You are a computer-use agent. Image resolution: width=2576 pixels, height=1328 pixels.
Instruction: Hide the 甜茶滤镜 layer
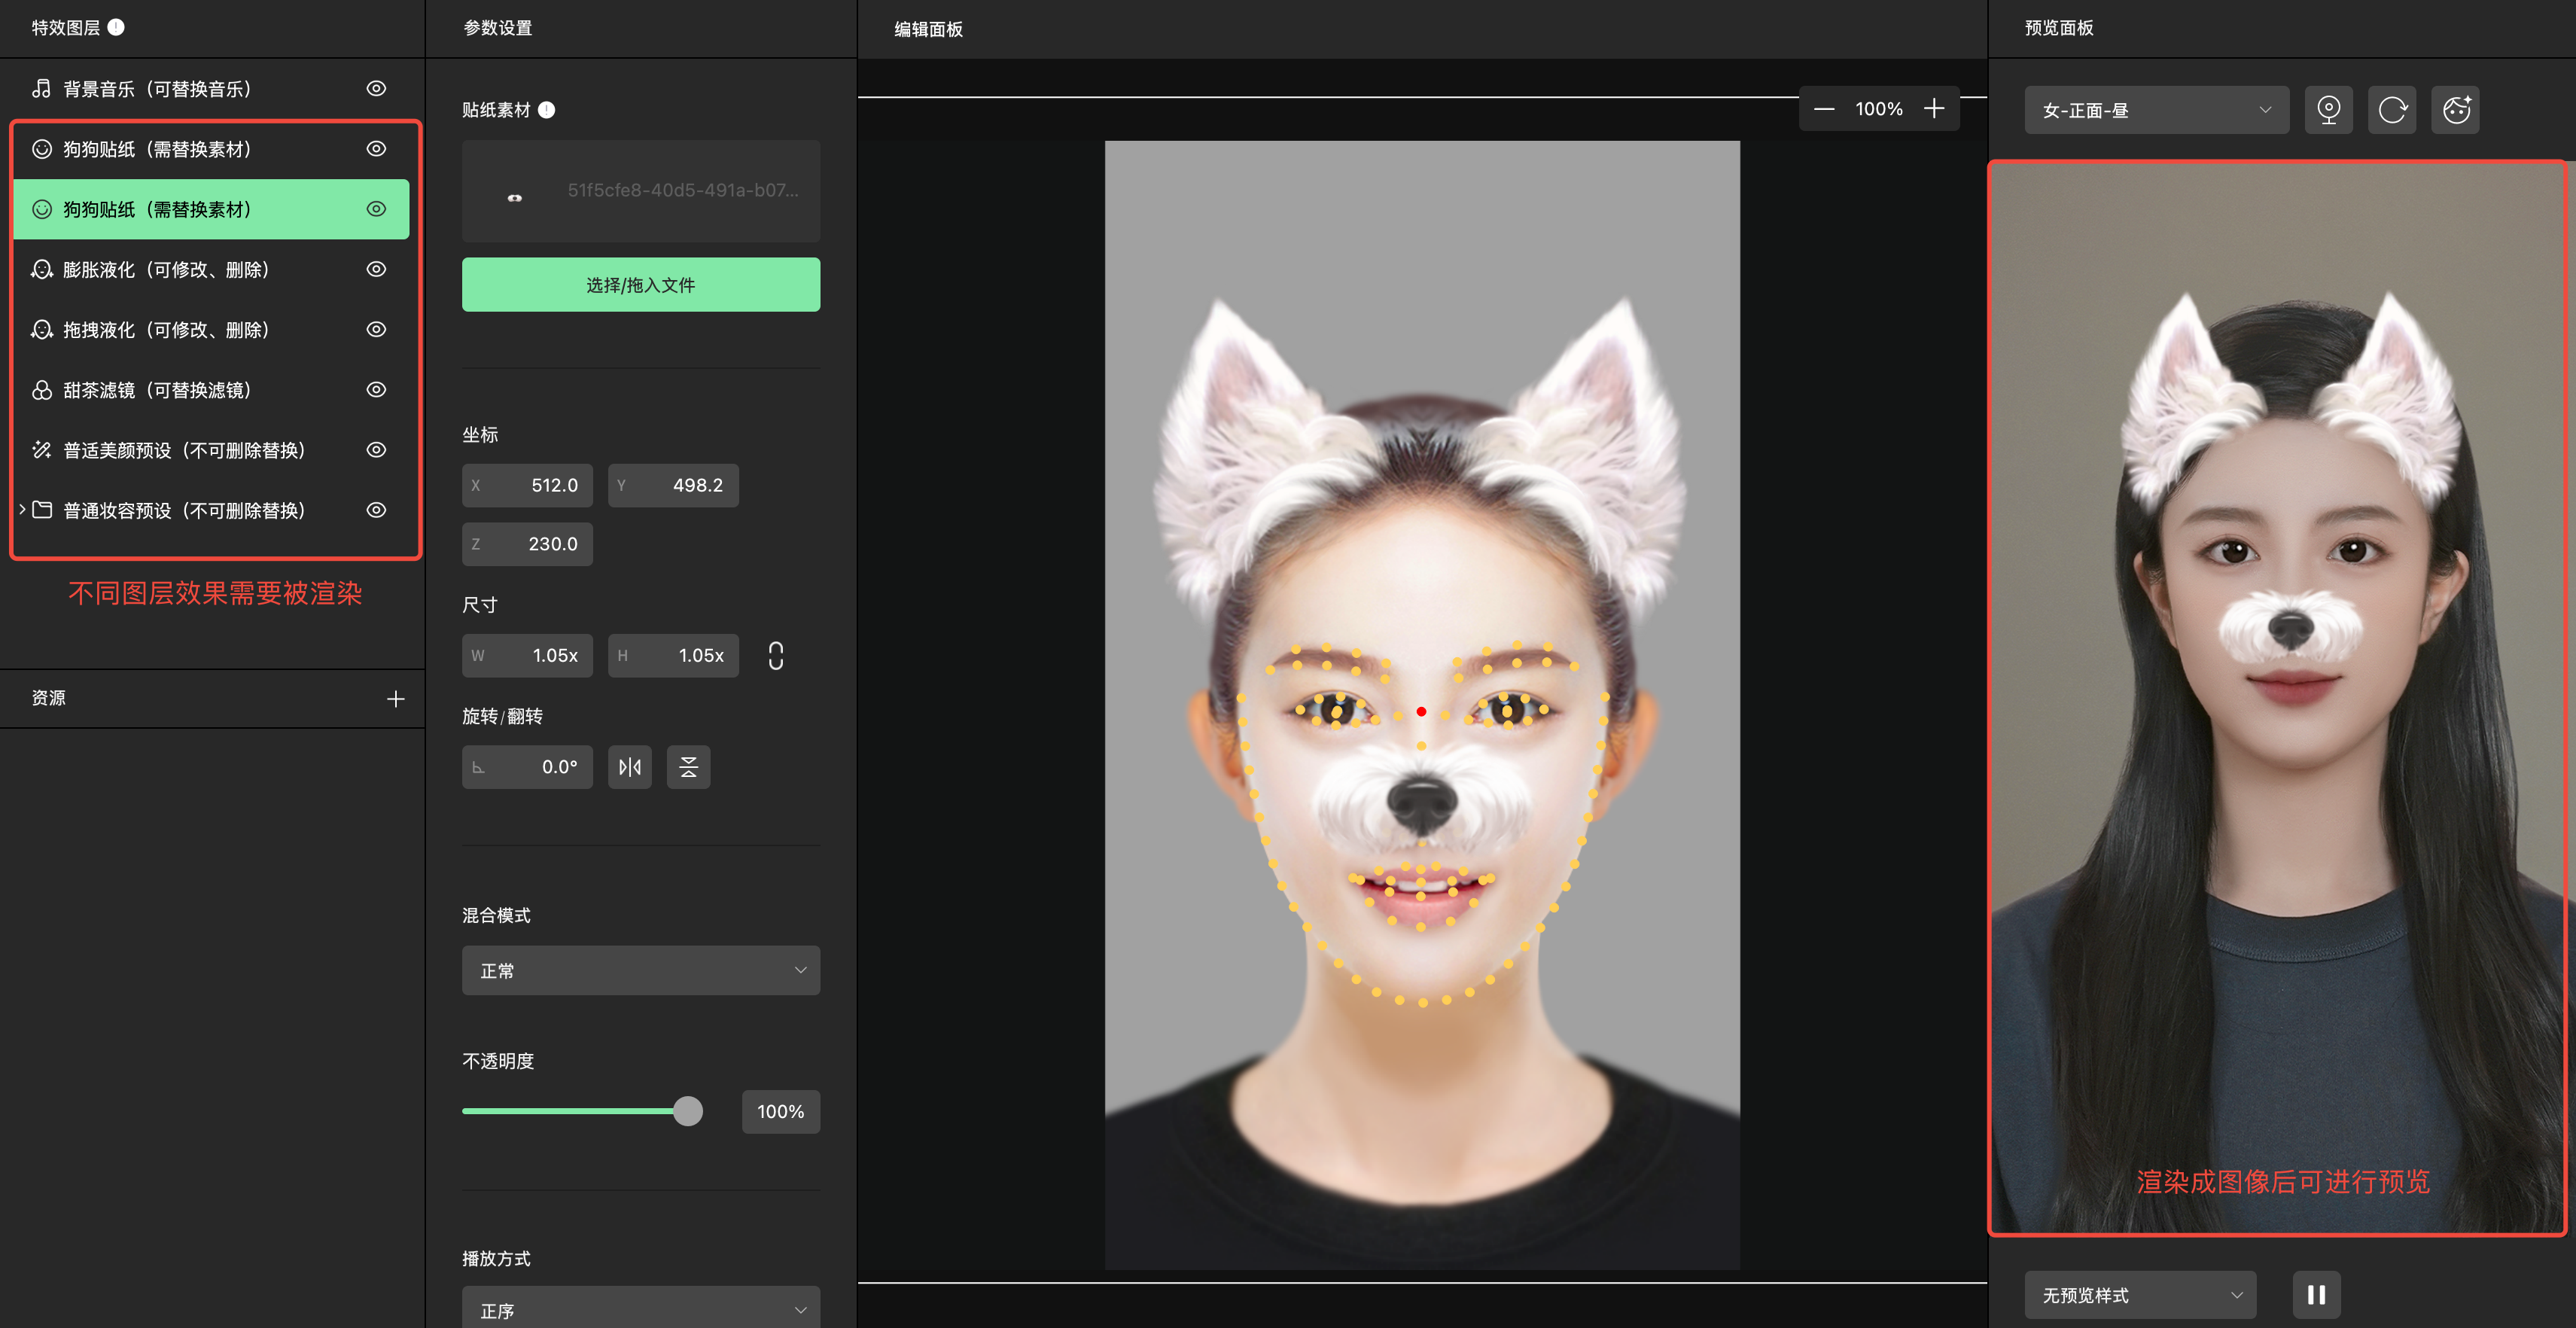point(376,390)
